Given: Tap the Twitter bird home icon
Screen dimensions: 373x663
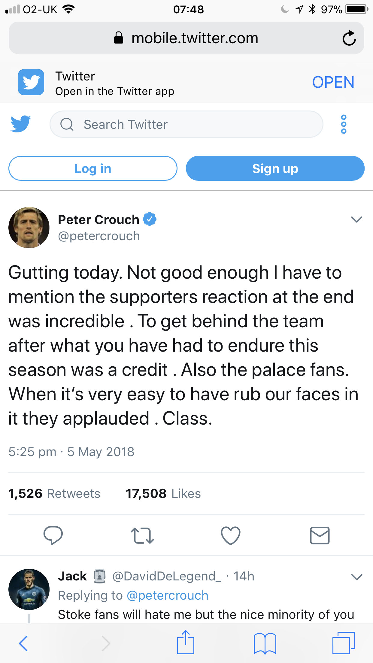Looking at the screenshot, I should 21,124.
